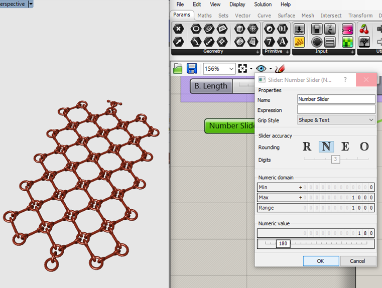This screenshot has width=382, height=288.
Task: Expand the Geometry panel group
Action: coord(258,52)
